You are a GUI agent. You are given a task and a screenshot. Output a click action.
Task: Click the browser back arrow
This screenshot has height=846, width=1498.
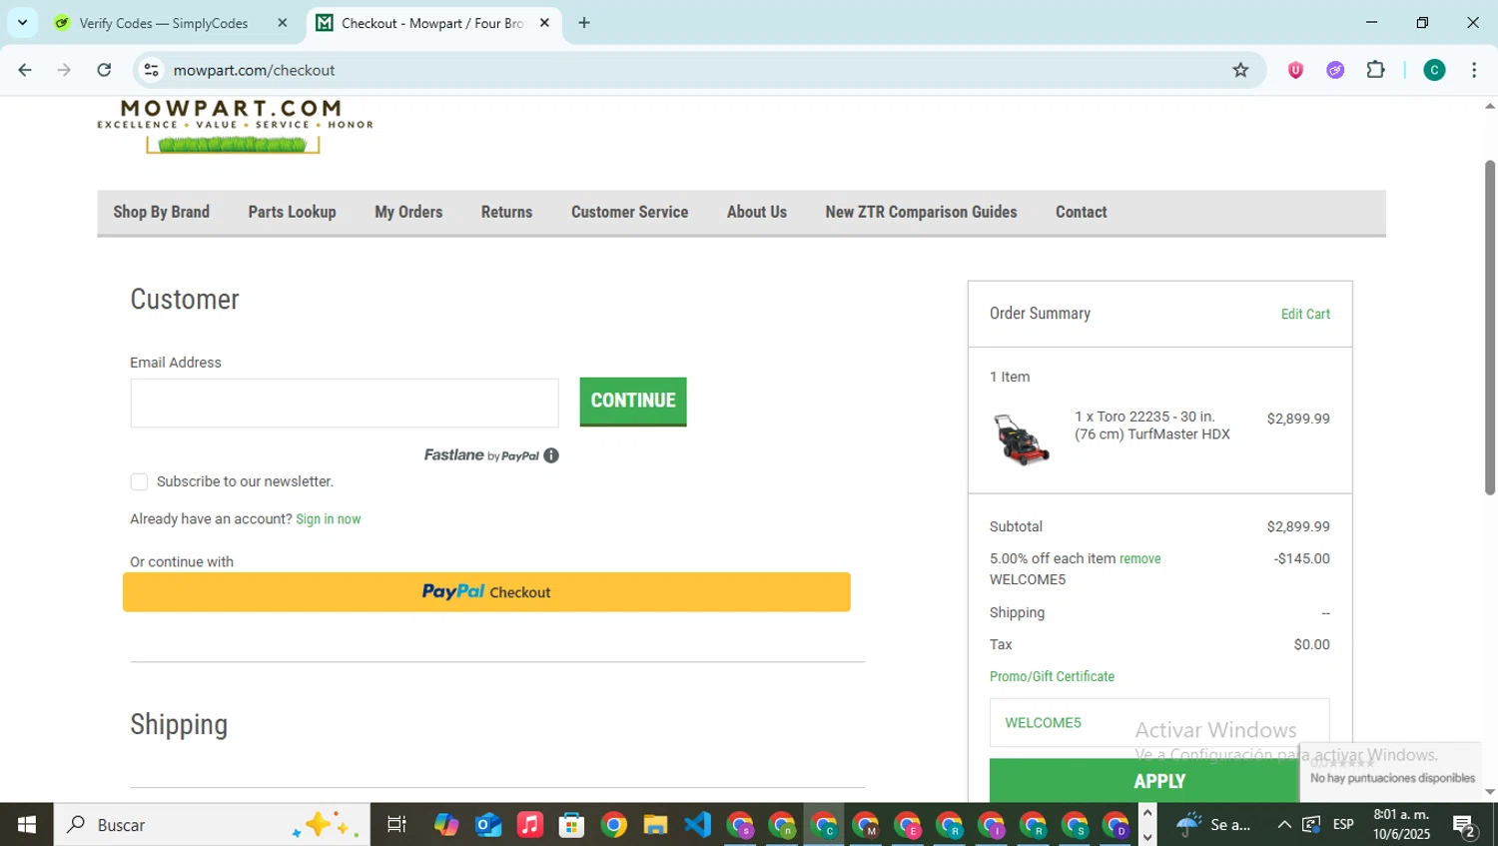pos(25,70)
